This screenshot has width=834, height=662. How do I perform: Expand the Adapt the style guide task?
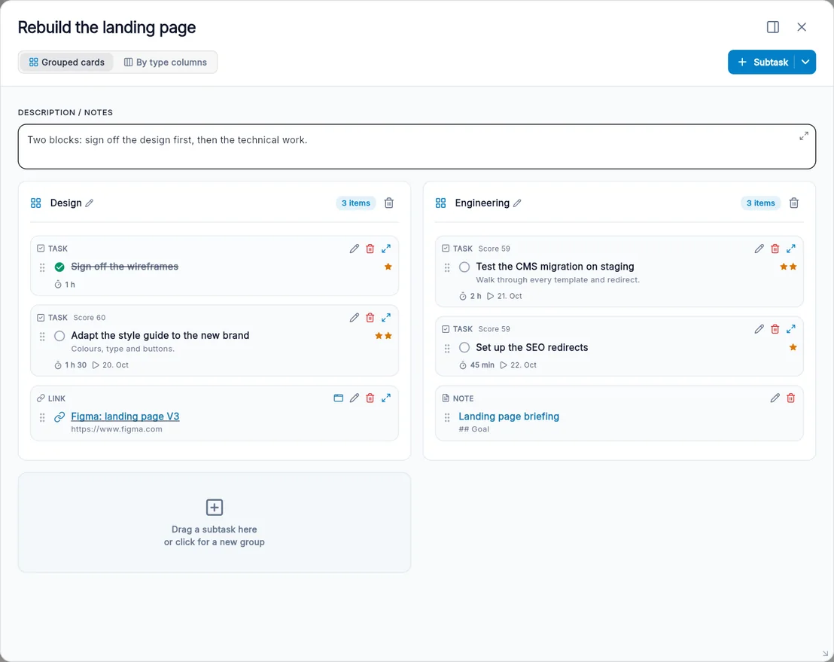[386, 318]
